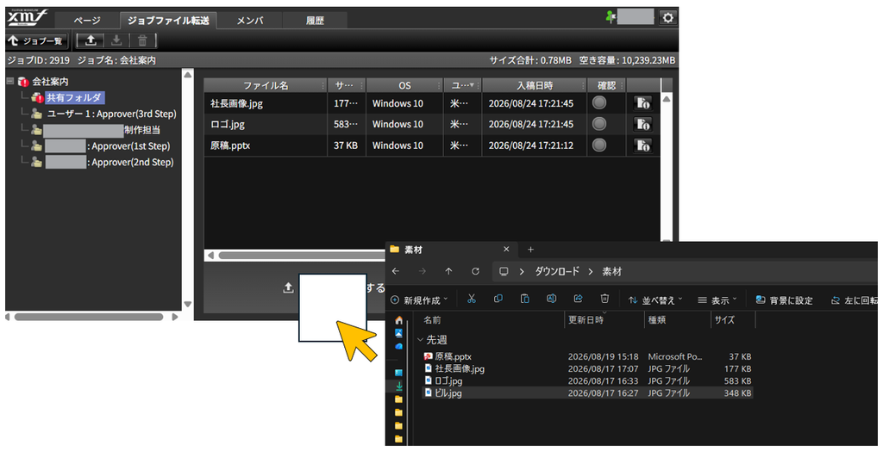Click 素材 in the Explorer address bar

(611, 272)
